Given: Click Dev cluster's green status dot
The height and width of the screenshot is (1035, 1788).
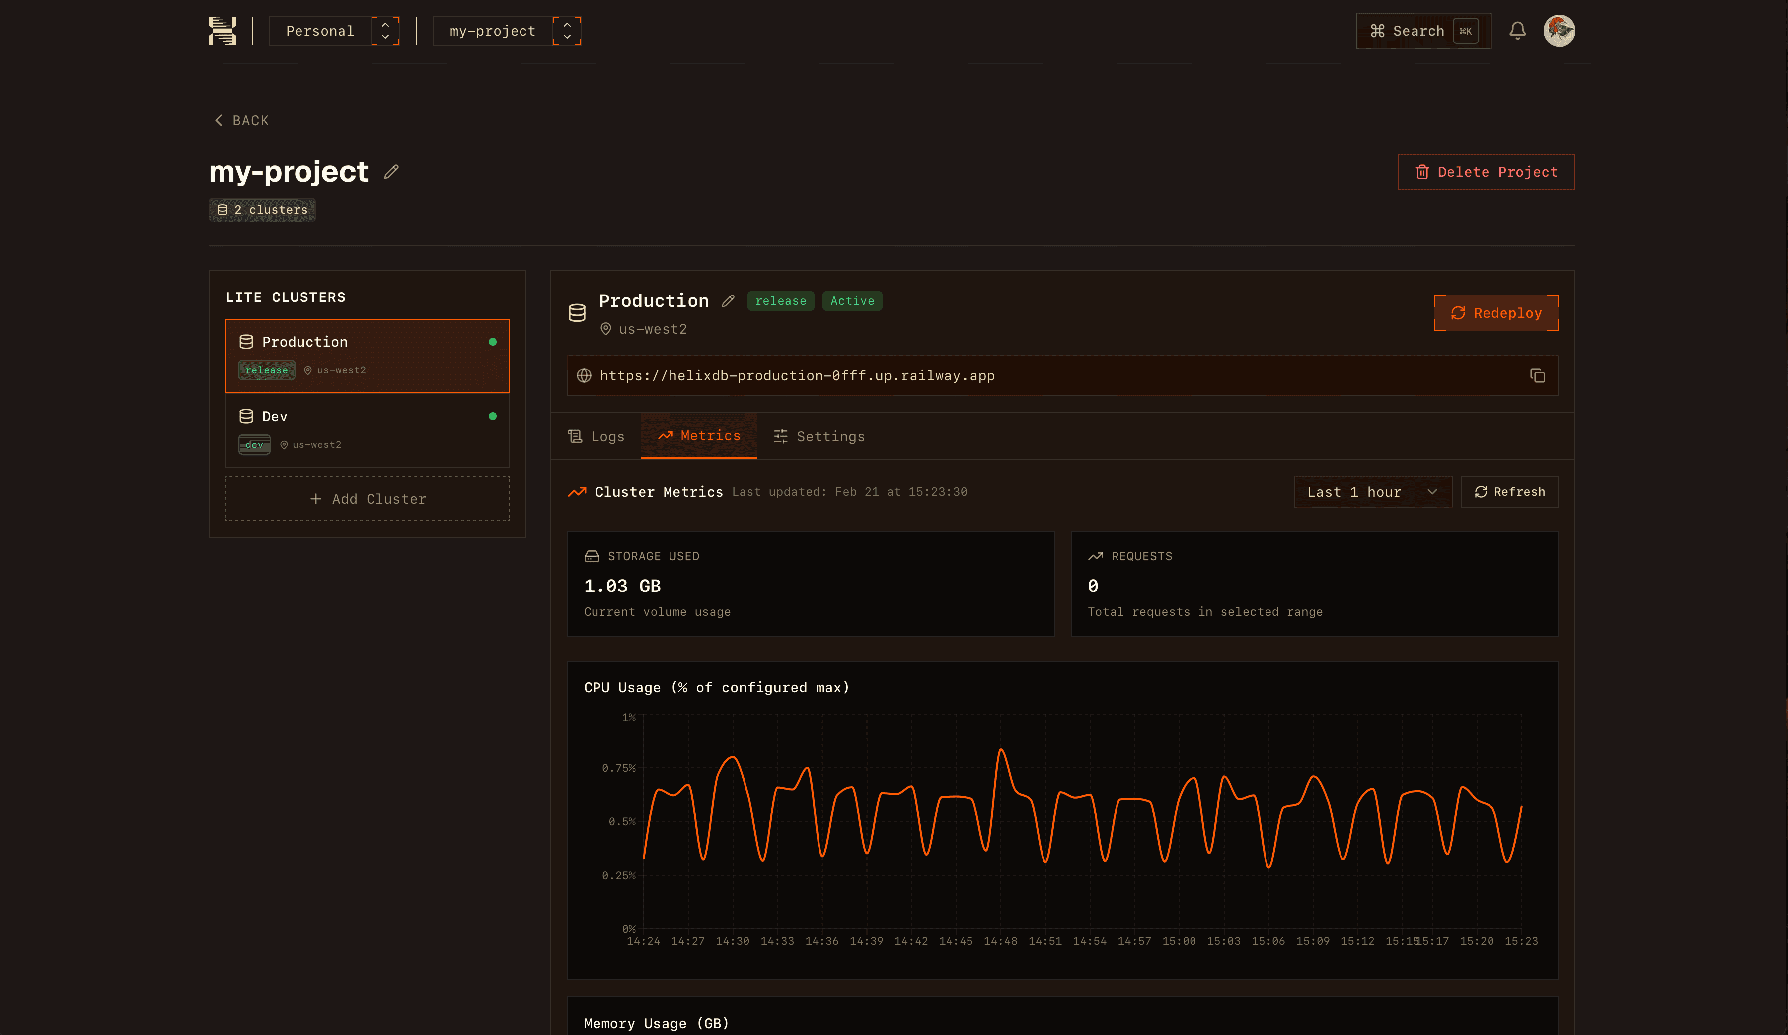Looking at the screenshot, I should [494, 416].
